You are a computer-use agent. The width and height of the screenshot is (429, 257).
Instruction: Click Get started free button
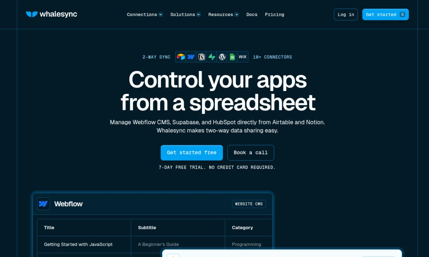[192, 153]
